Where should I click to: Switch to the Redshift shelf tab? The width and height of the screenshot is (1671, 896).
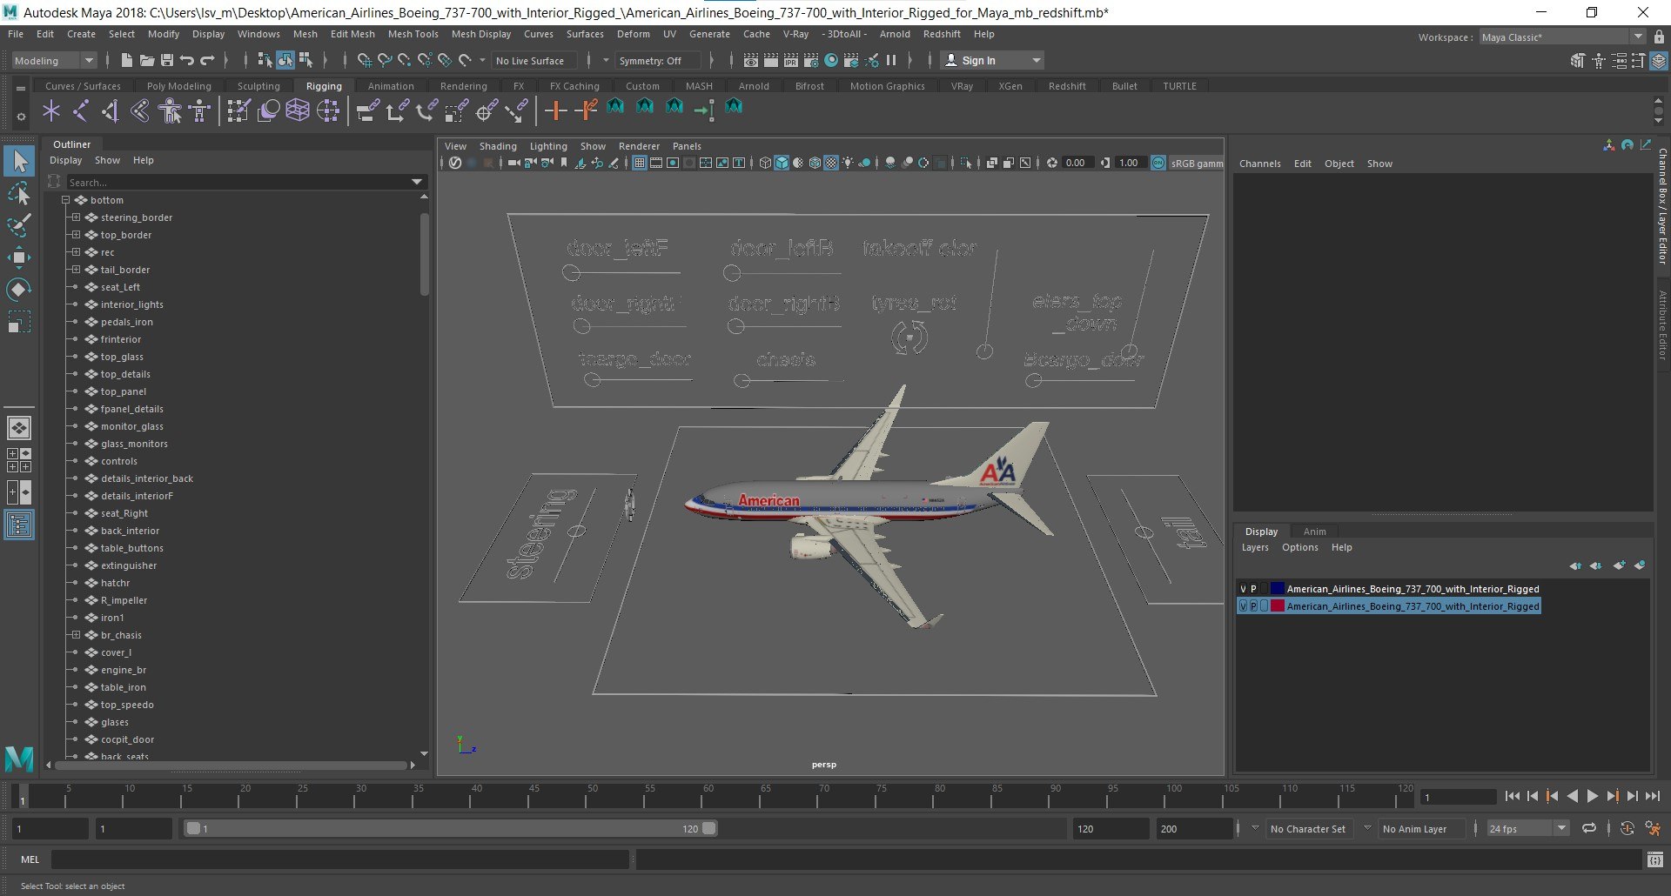[1067, 86]
